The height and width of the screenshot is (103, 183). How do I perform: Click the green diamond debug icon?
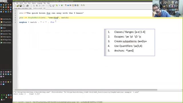(x=62, y=5)
